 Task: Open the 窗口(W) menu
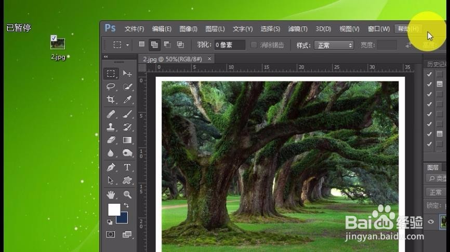click(x=379, y=29)
